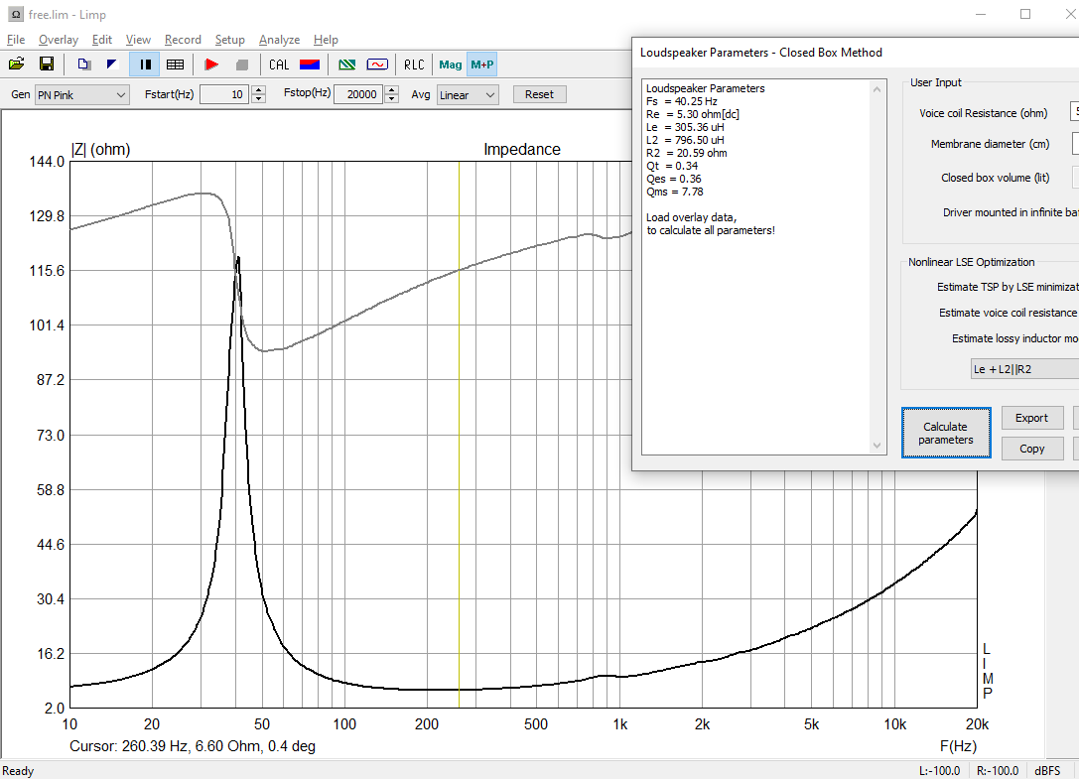Click the 'Impedance' graph title

(x=521, y=149)
